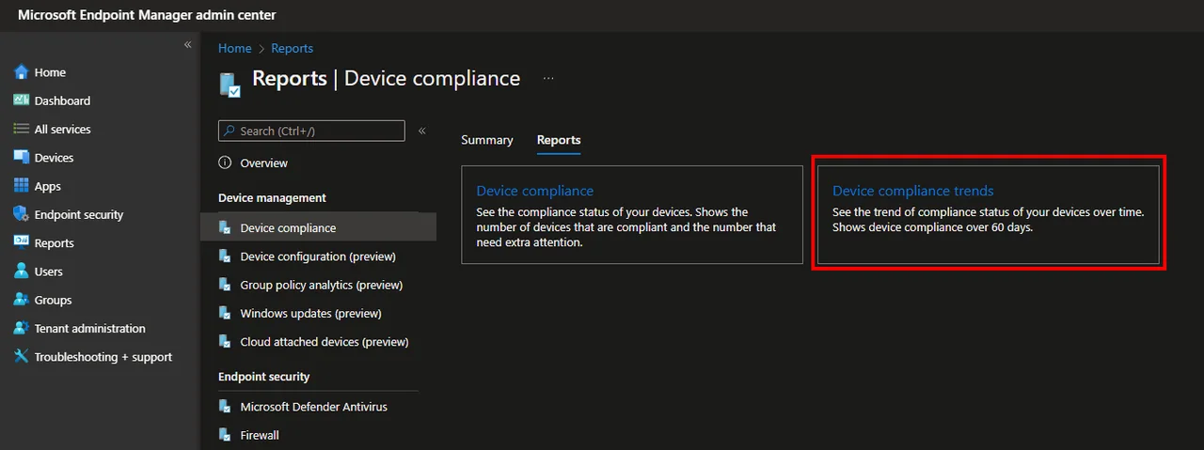Click the icon beside Group policy analytics (preview)
1204x450 pixels.
[225, 285]
